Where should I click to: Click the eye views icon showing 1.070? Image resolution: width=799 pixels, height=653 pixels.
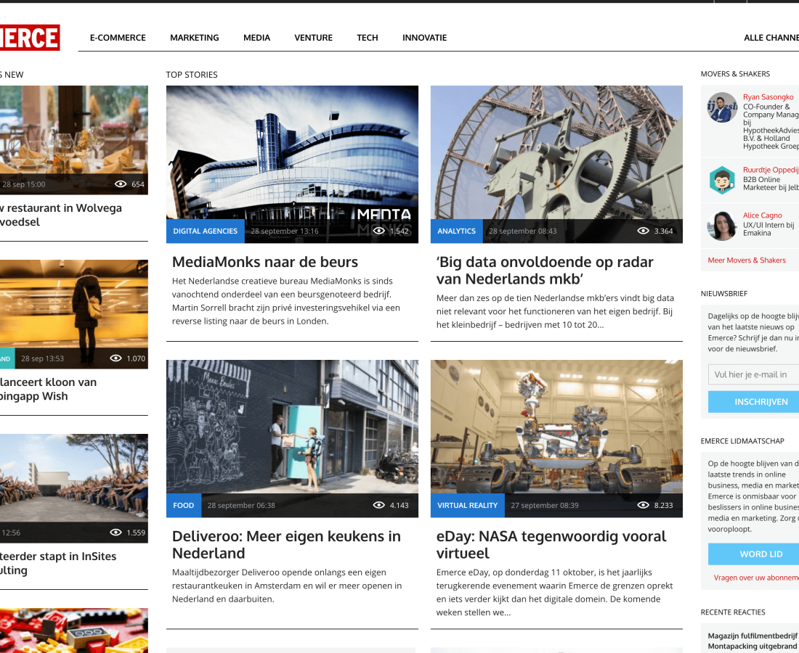(x=115, y=358)
